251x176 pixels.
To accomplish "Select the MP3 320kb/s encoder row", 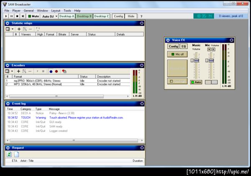I will (x=68, y=84).
